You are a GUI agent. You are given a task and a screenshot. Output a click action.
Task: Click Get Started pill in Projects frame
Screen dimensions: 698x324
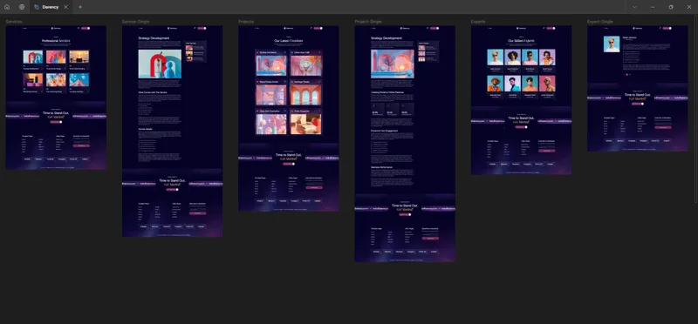pos(289,164)
